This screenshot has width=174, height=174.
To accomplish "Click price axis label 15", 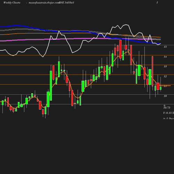I will pyautogui.click(x=165, y=47).
